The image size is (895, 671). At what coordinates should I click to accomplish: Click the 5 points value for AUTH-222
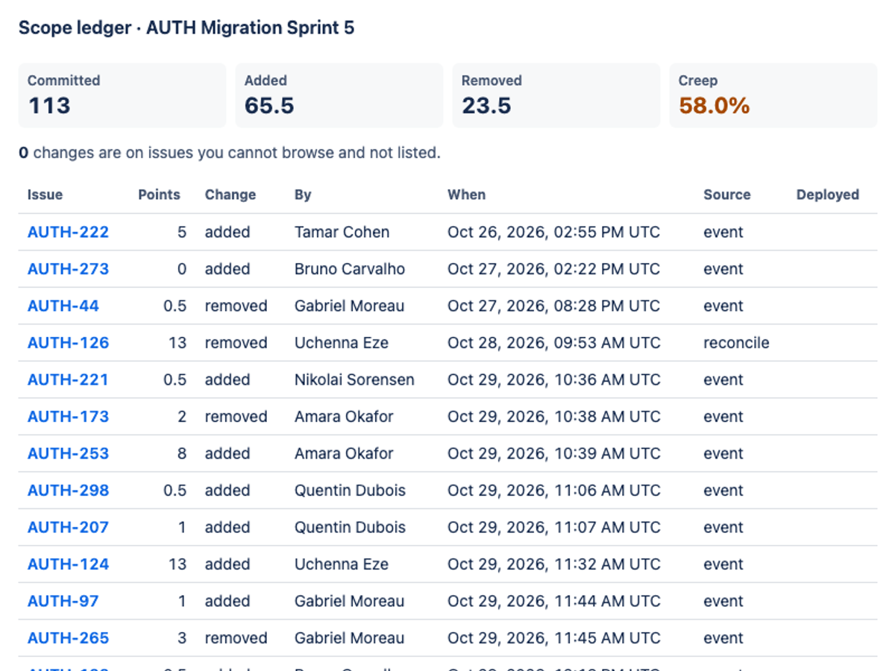point(182,232)
